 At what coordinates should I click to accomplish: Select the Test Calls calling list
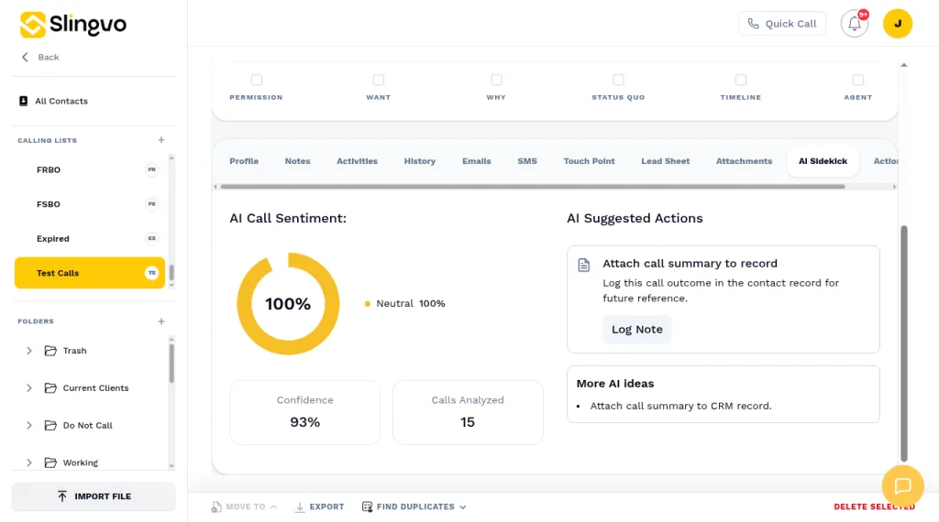click(90, 273)
